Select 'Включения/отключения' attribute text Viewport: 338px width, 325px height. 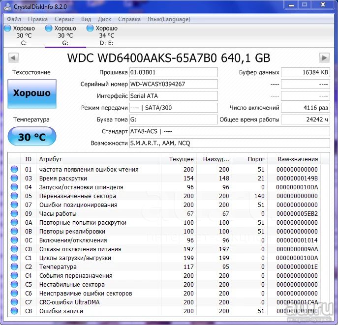[x=73, y=240]
